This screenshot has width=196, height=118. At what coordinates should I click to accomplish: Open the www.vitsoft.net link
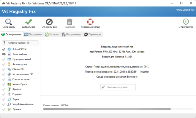point(185,10)
